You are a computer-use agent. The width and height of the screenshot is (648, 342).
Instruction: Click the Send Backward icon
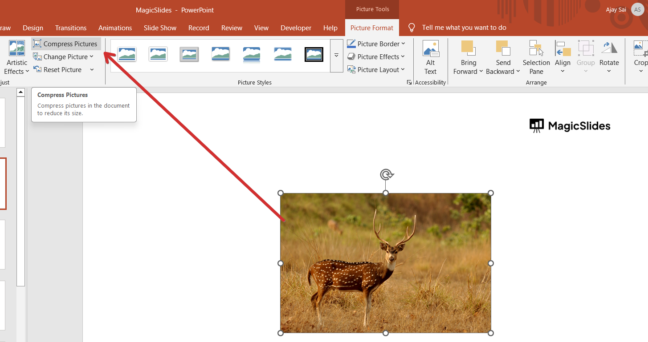coord(502,48)
